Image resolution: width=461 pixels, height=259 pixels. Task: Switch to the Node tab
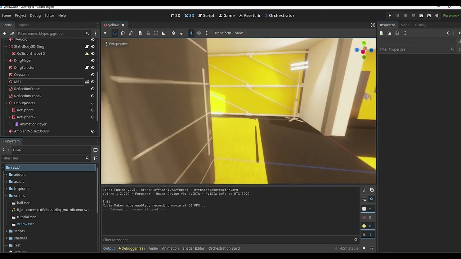(405, 25)
